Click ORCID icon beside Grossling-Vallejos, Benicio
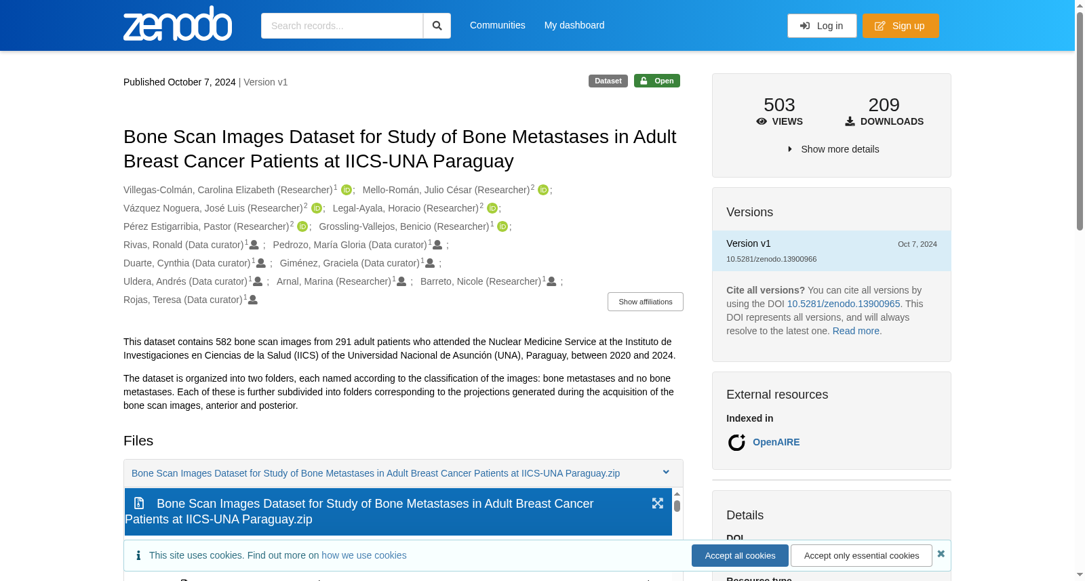1085x581 pixels. (x=502, y=226)
